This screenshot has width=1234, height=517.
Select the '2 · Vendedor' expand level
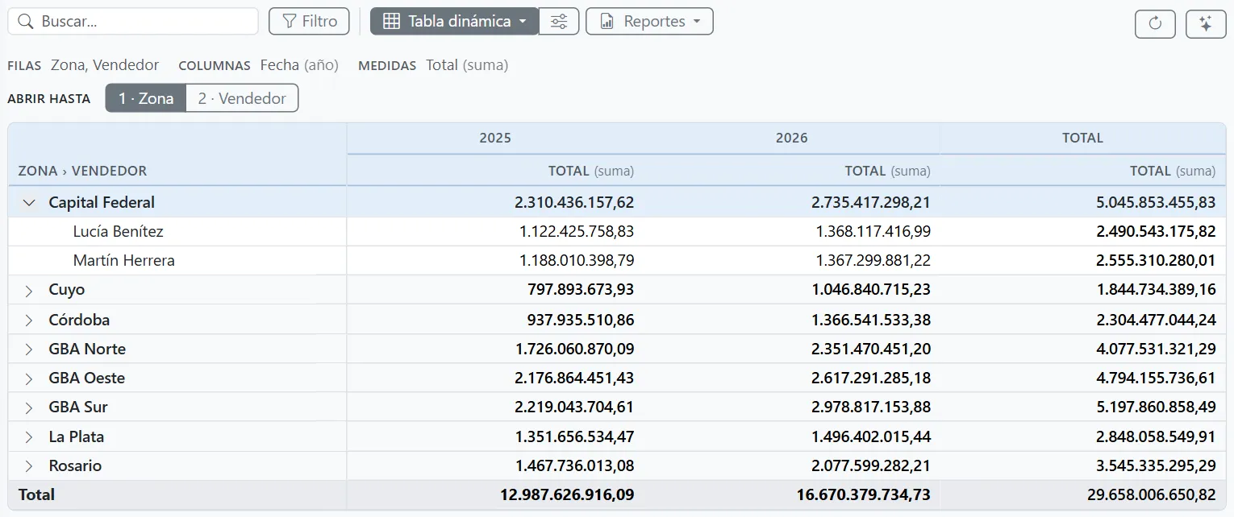click(242, 98)
